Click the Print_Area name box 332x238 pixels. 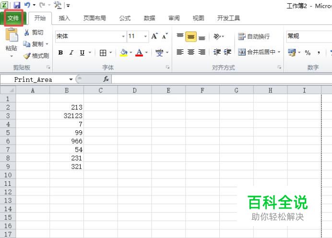click(34, 79)
